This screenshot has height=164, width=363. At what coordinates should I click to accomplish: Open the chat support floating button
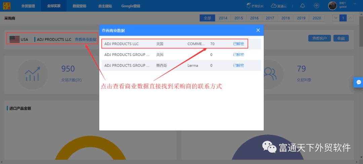coord(359,82)
